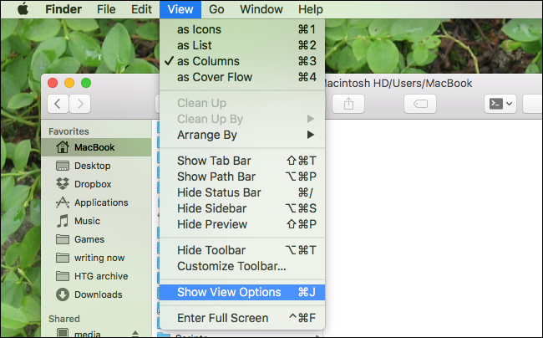This screenshot has width=543, height=338.
Task: Open the Terminal toolbar dropdown
Action: coord(500,104)
